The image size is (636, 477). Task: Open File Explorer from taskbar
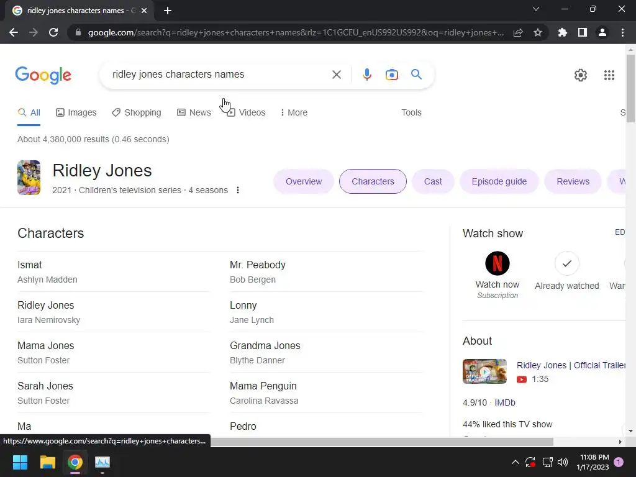point(47,462)
